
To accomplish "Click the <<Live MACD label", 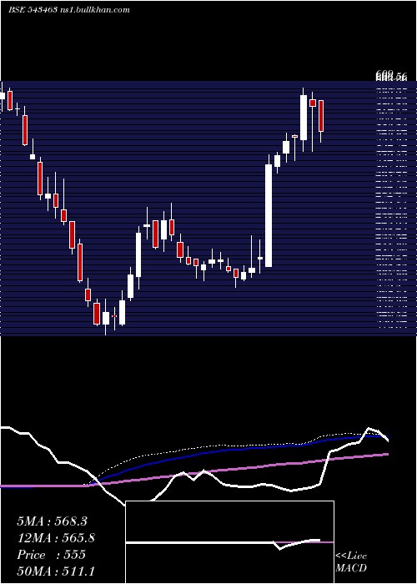I will [x=351, y=562].
